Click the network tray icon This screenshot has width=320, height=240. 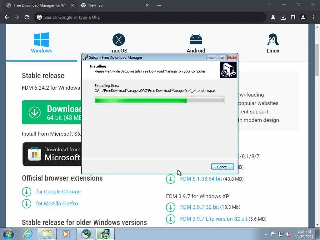click(x=281, y=234)
